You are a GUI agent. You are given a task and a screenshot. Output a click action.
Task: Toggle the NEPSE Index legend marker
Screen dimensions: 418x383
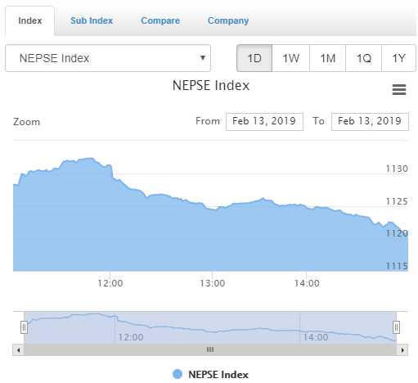[x=178, y=374]
